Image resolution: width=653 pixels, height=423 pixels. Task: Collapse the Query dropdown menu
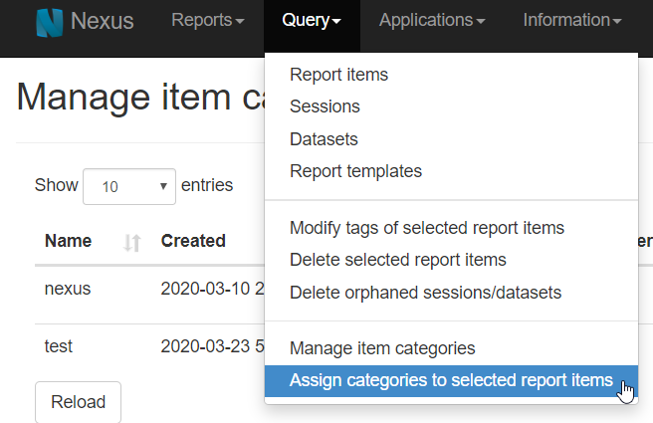click(312, 20)
